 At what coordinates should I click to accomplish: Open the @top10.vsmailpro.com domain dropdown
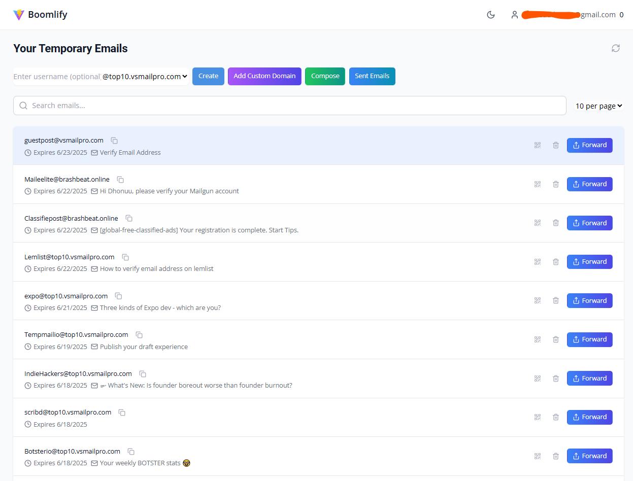pos(145,77)
